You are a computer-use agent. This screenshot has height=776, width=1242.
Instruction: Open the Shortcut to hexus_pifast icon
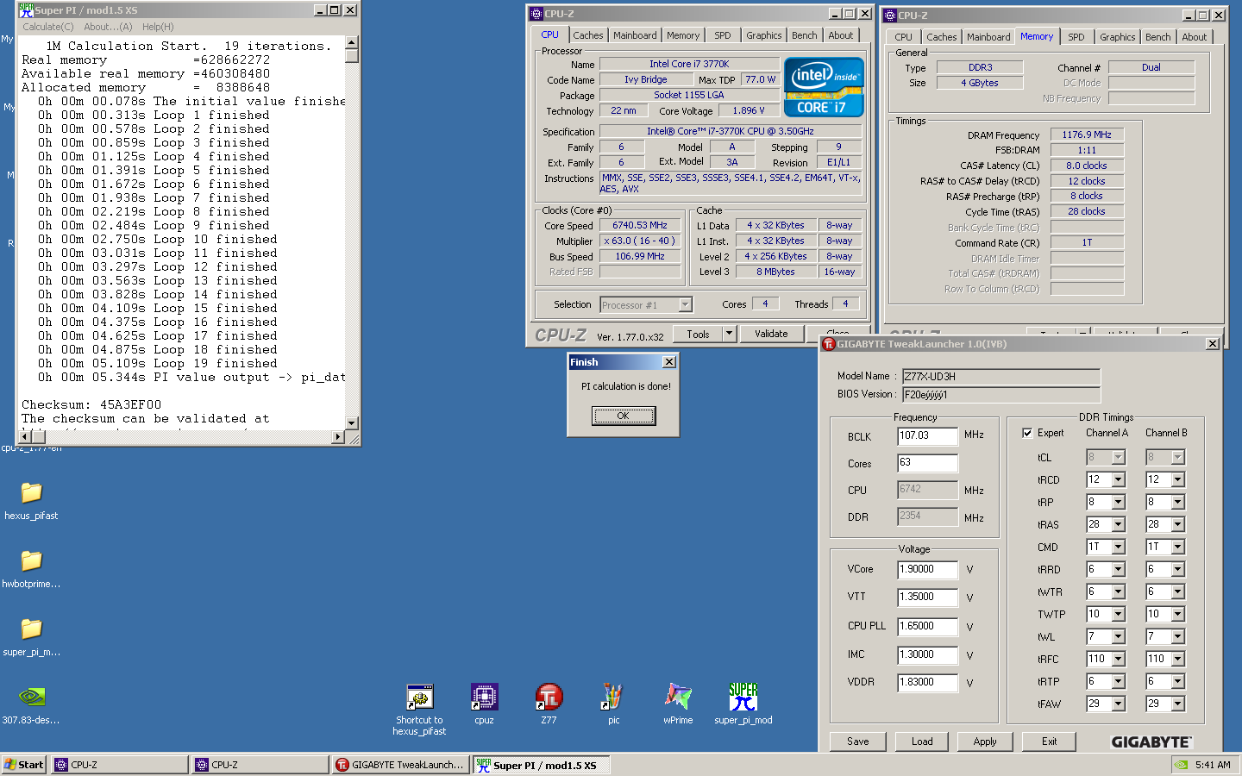point(419,697)
